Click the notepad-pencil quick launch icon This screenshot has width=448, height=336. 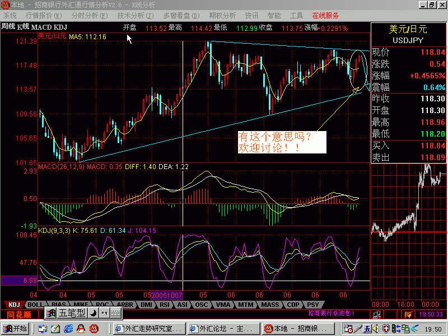coord(55,329)
